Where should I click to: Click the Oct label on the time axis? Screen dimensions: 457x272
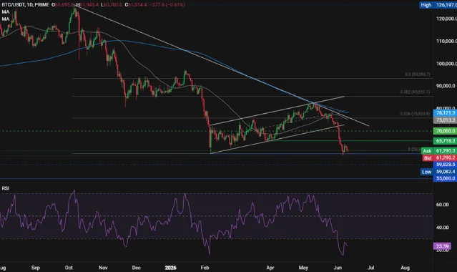tap(69, 268)
